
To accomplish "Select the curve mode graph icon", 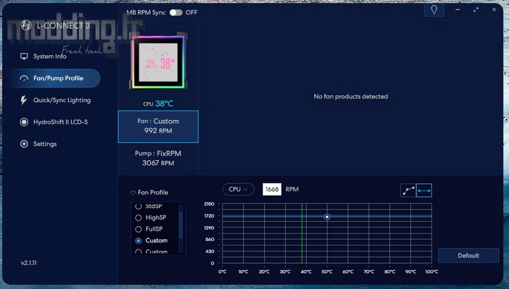I will click(408, 190).
